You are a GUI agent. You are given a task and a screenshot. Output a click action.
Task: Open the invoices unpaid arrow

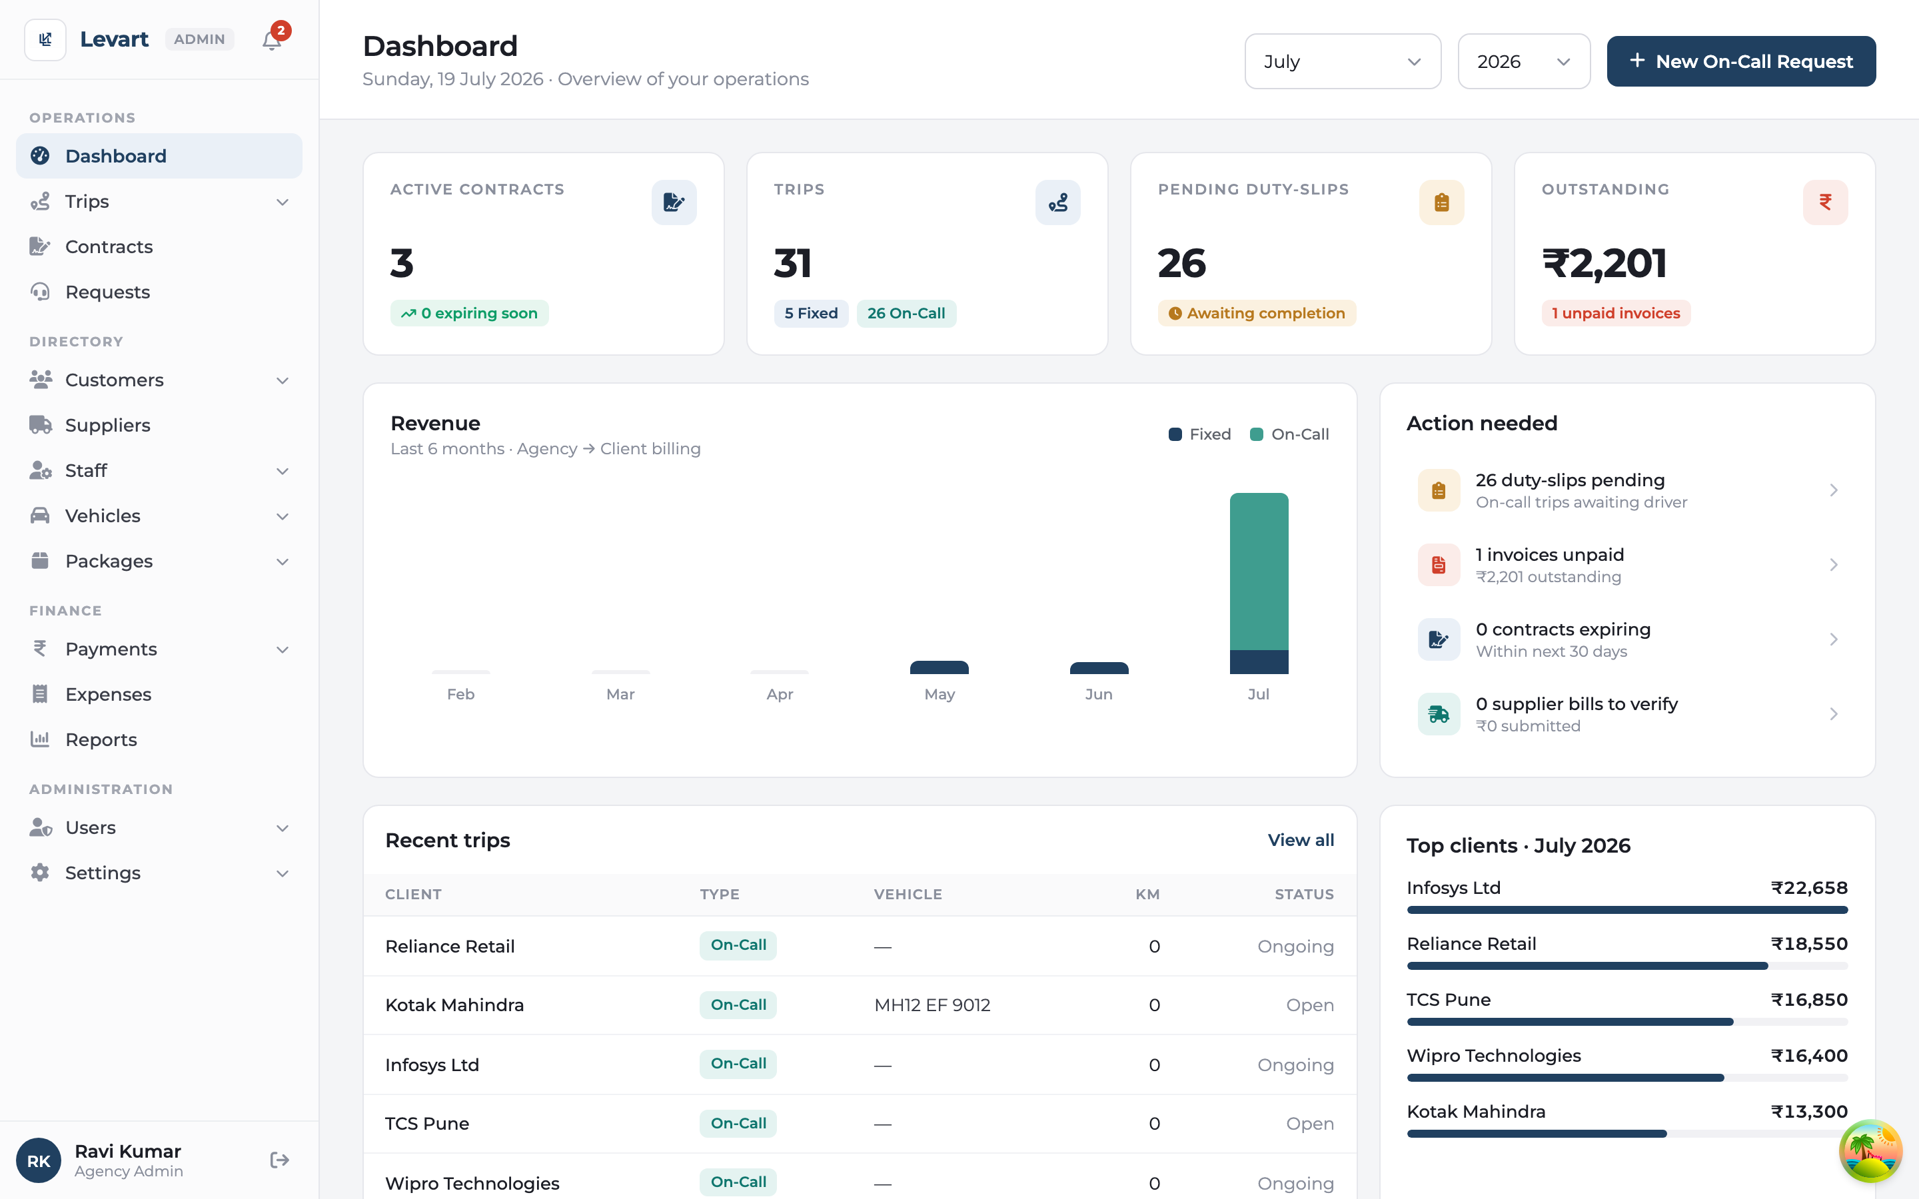click(x=1833, y=565)
